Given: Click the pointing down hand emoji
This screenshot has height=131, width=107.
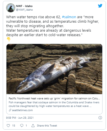Looking at the screenshot, I should 8,39.
